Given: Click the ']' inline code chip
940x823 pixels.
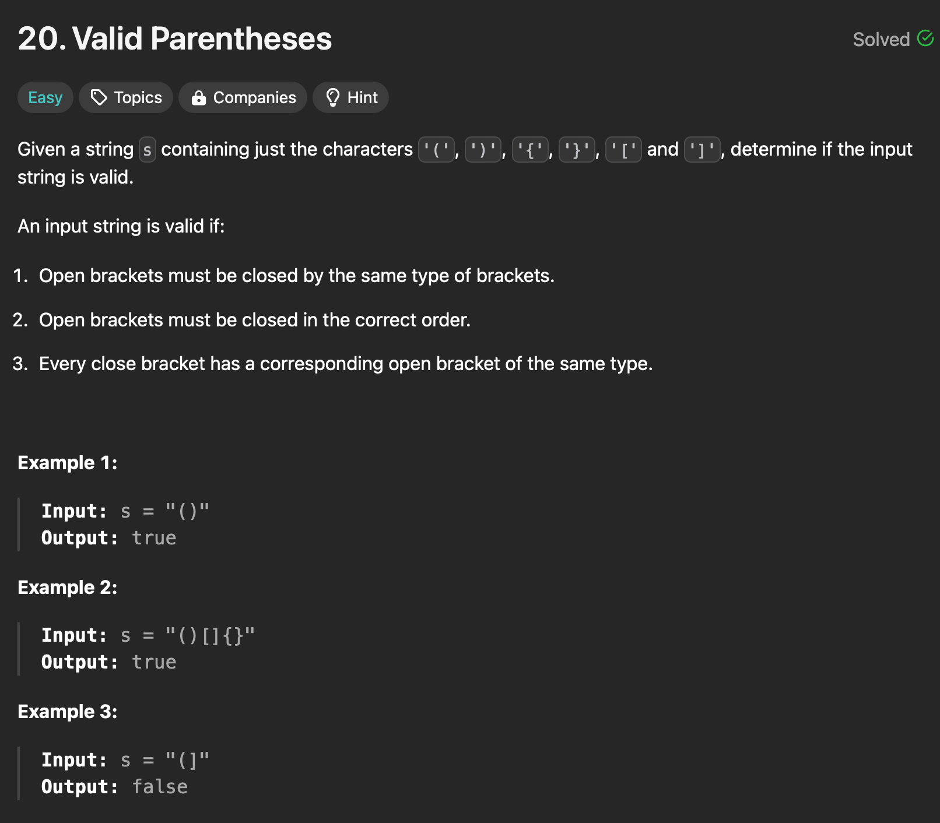Looking at the screenshot, I should tap(702, 150).
